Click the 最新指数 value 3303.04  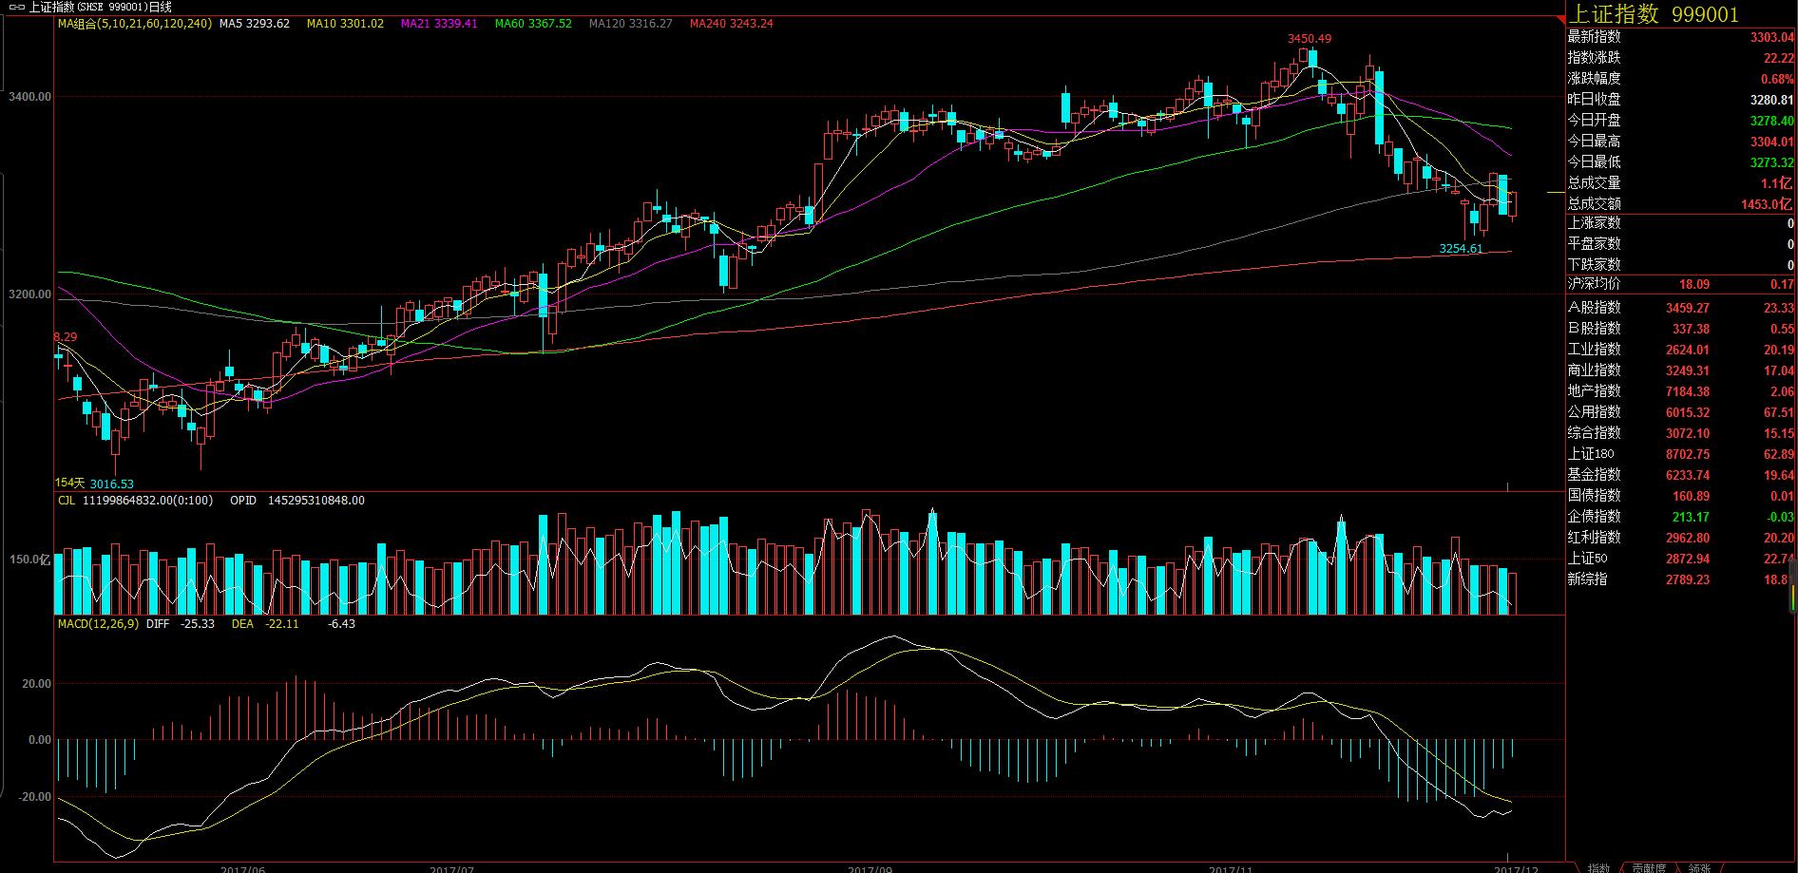[1771, 37]
